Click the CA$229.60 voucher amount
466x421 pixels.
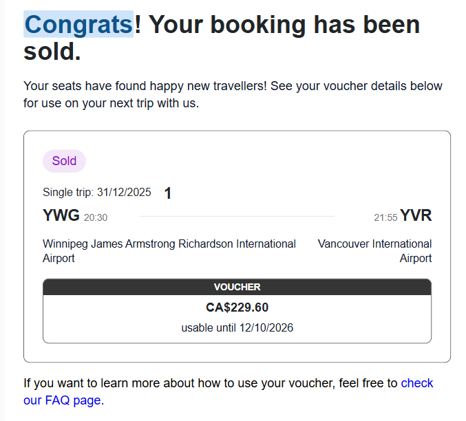tap(237, 307)
